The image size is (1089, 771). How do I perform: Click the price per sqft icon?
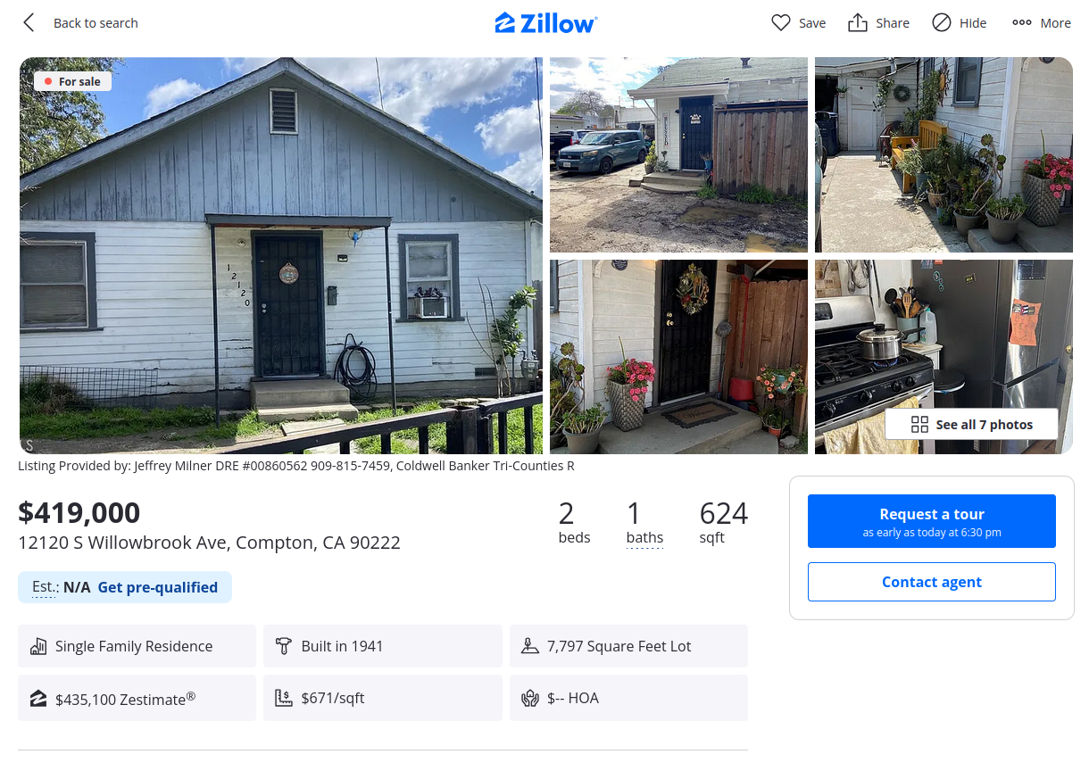tap(284, 698)
